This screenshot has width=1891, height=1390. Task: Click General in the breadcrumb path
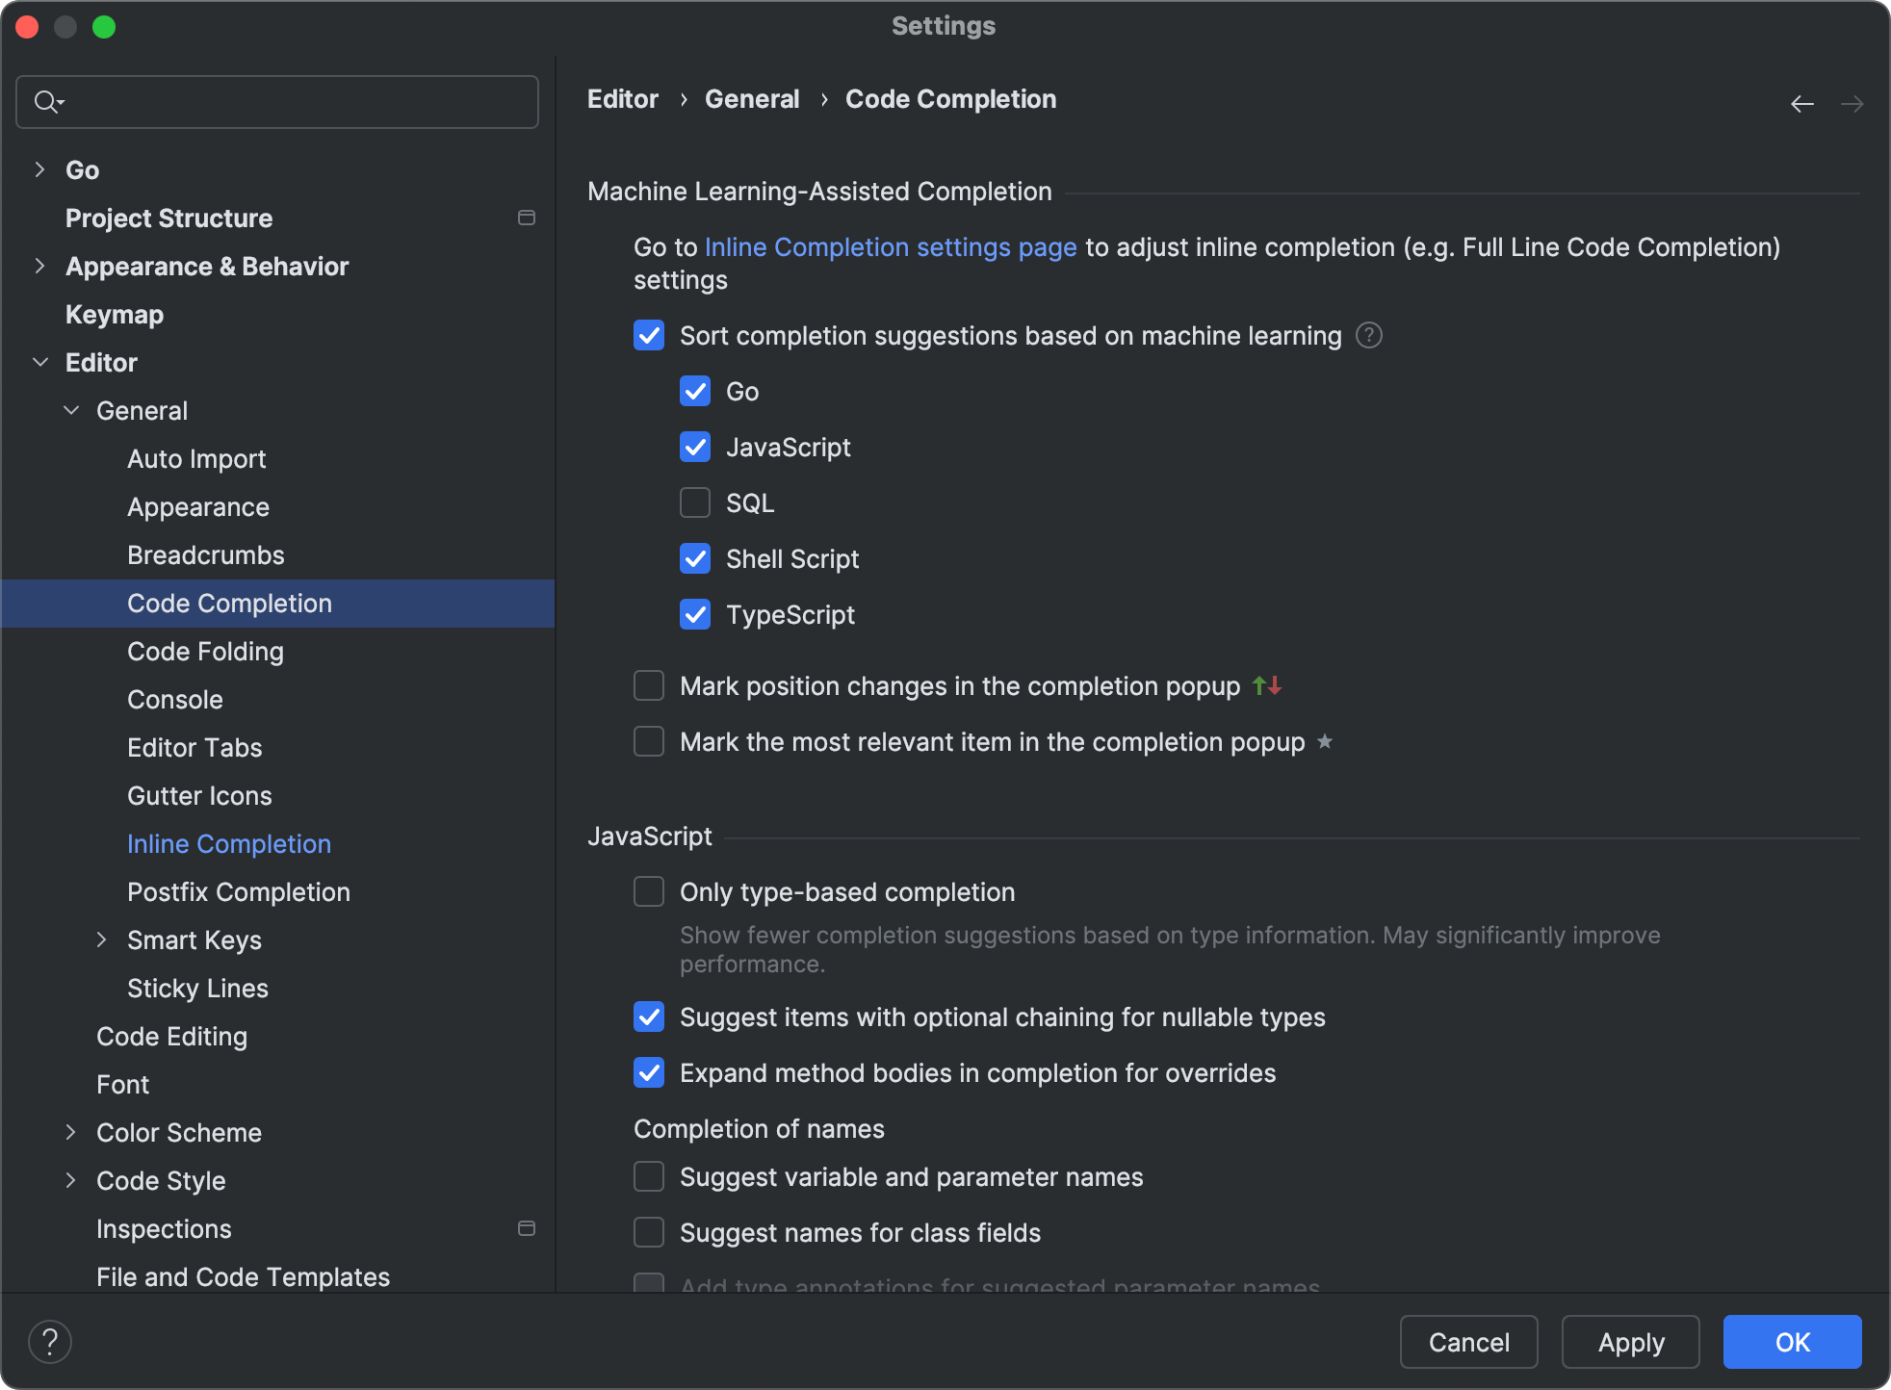pyautogui.click(x=752, y=98)
